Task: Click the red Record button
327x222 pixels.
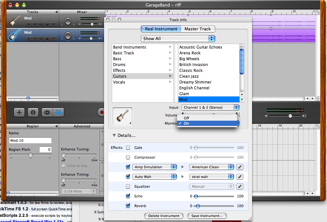Action: [101, 113]
